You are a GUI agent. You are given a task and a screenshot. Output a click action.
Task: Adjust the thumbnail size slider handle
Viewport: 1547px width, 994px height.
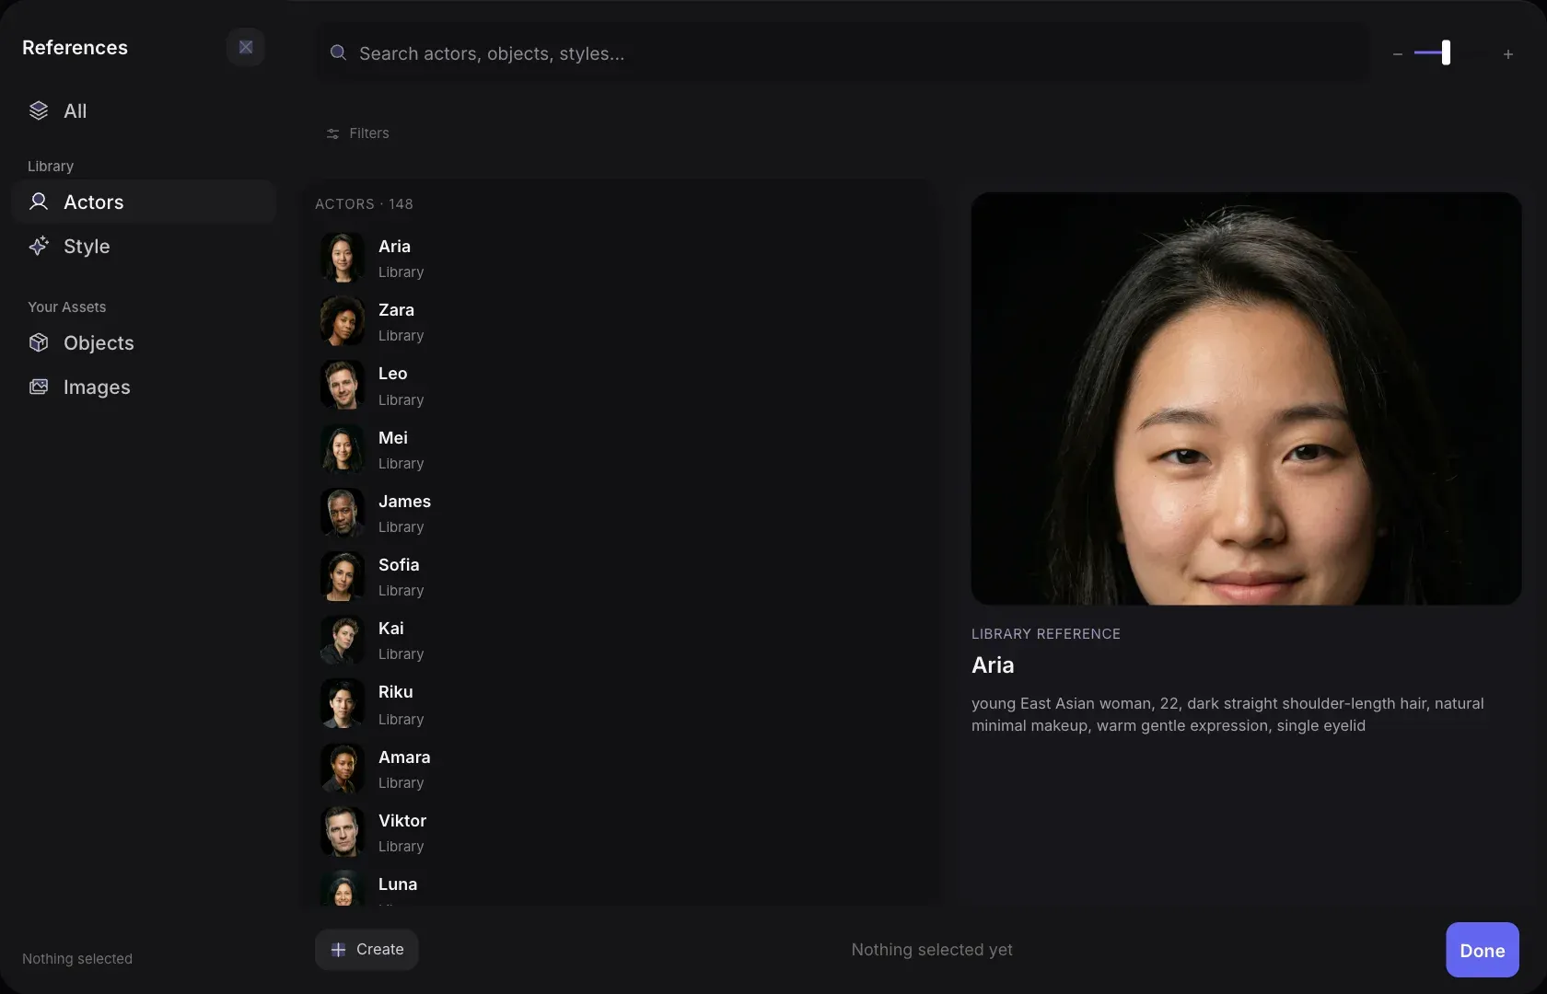pos(1446,52)
